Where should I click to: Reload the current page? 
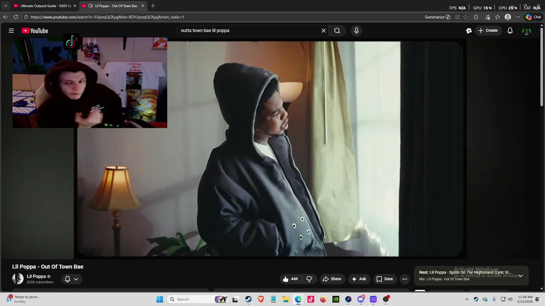[16, 17]
